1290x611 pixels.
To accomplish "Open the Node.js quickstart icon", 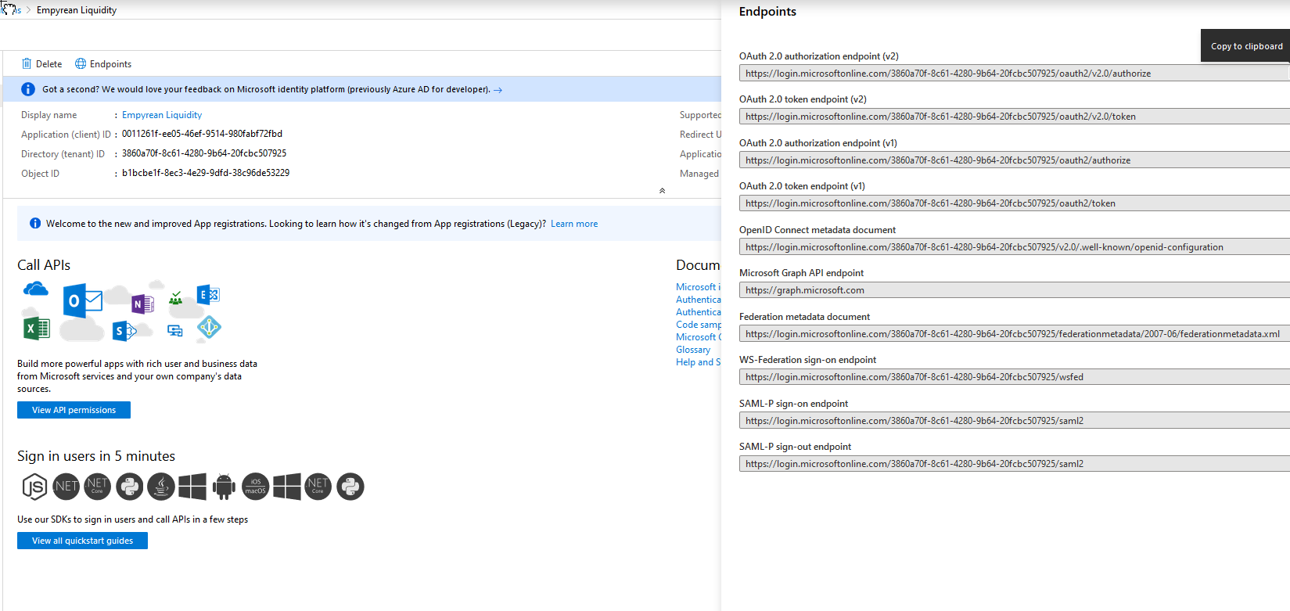I will (x=34, y=487).
